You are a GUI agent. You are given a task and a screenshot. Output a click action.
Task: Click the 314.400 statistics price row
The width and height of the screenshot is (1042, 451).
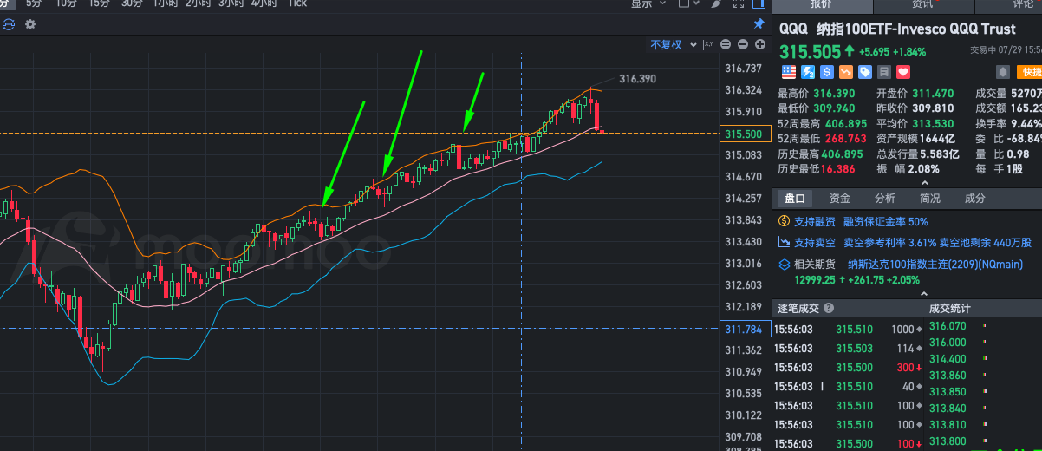(985, 359)
